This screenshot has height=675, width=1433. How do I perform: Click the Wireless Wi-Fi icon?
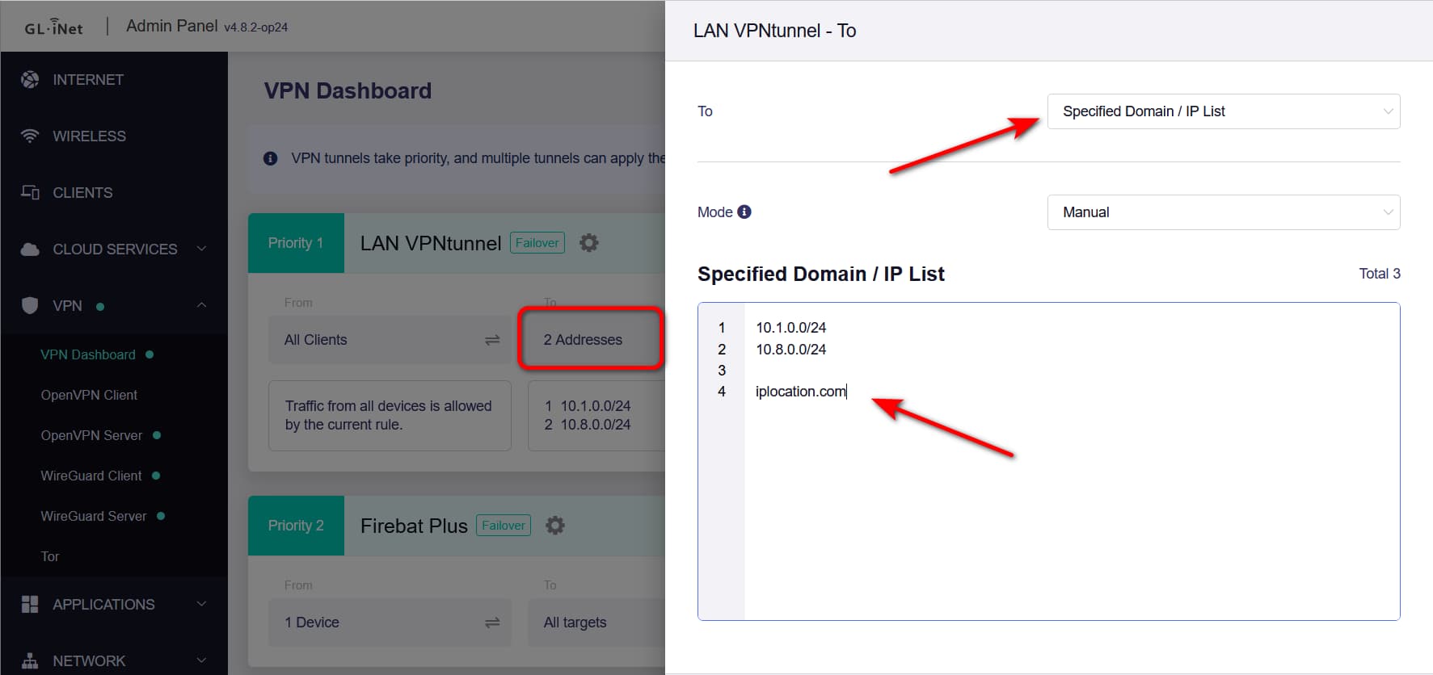30,136
